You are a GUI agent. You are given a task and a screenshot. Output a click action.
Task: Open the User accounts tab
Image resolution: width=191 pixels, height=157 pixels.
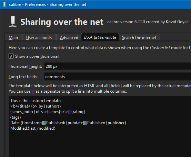(x=39, y=37)
